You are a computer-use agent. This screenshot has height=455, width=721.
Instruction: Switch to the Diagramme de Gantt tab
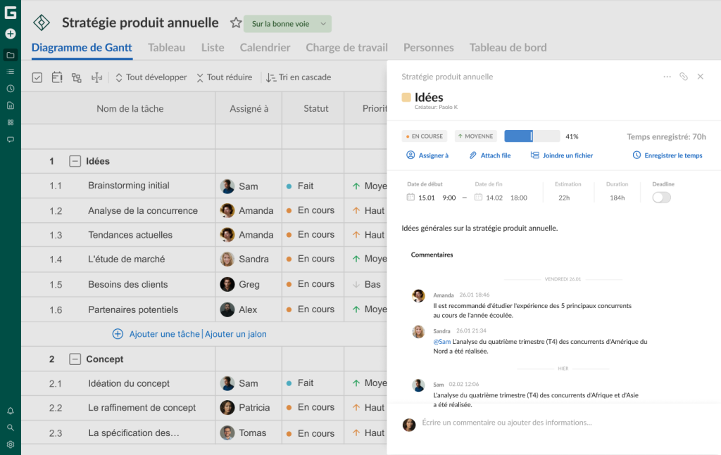82,47
